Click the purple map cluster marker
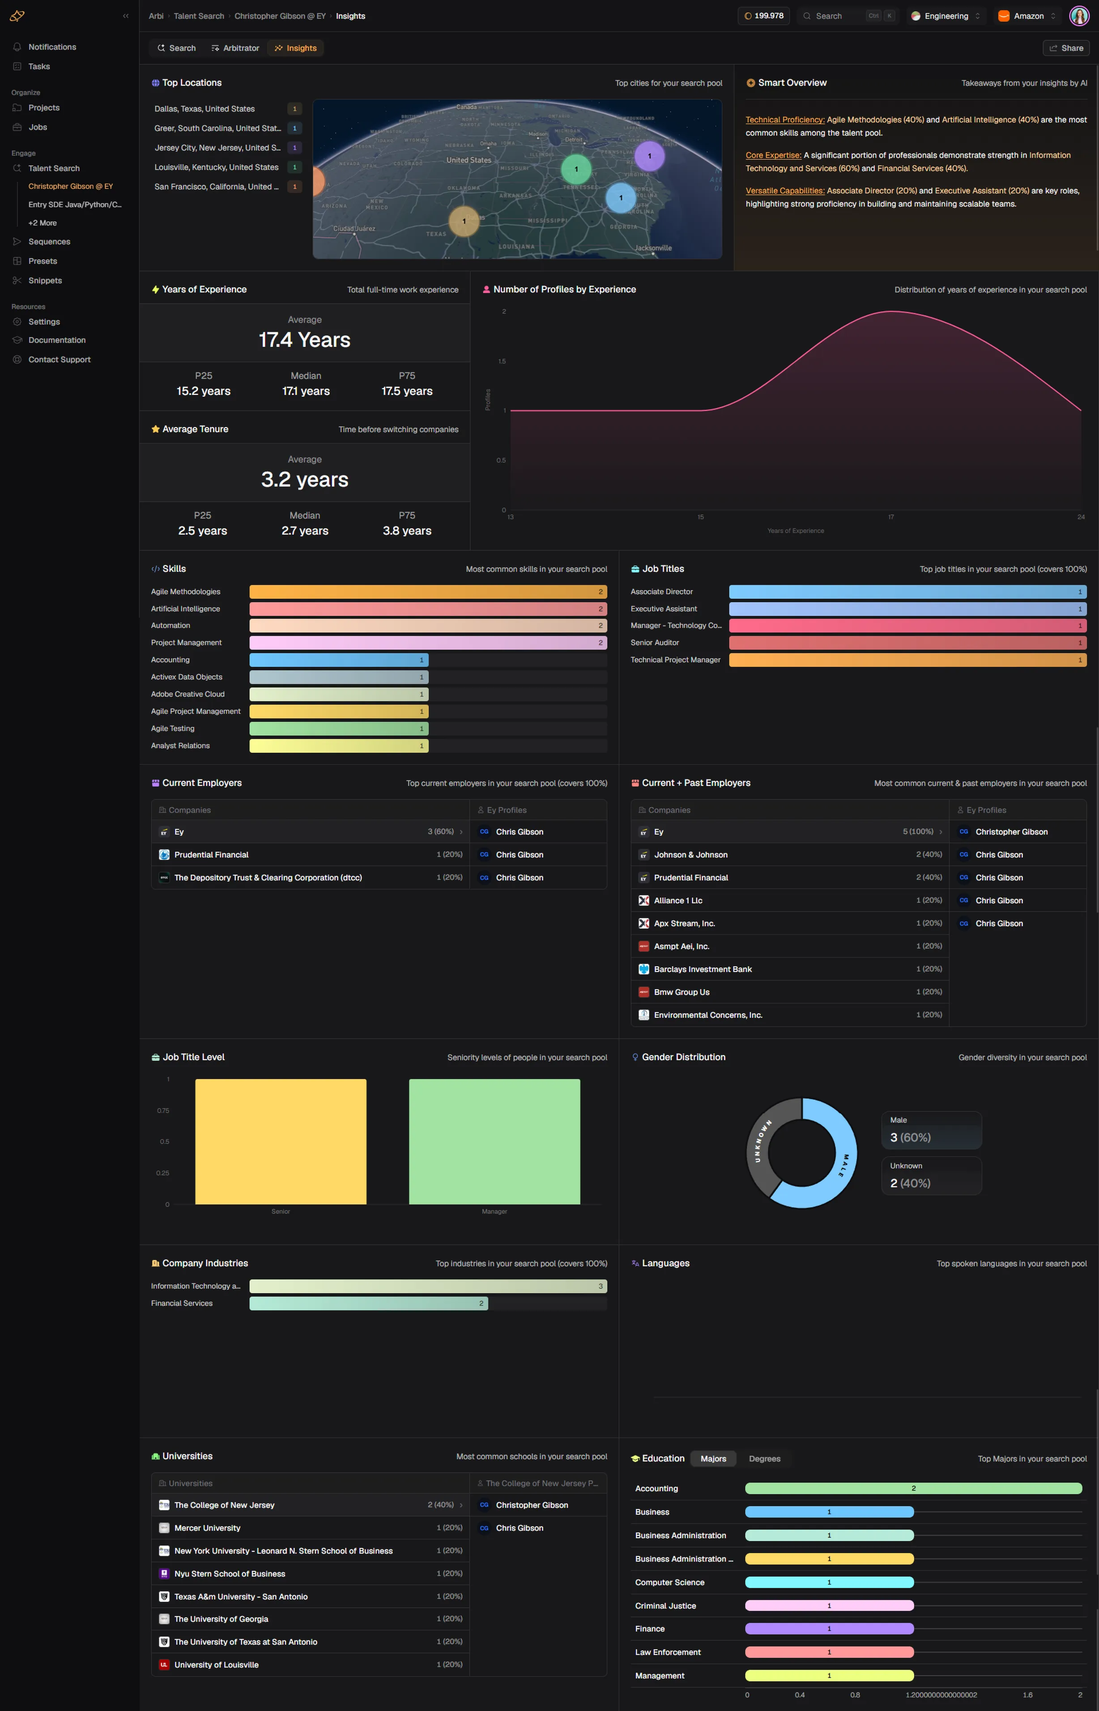This screenshot has width=1099, height=1711. pos(649,156)
